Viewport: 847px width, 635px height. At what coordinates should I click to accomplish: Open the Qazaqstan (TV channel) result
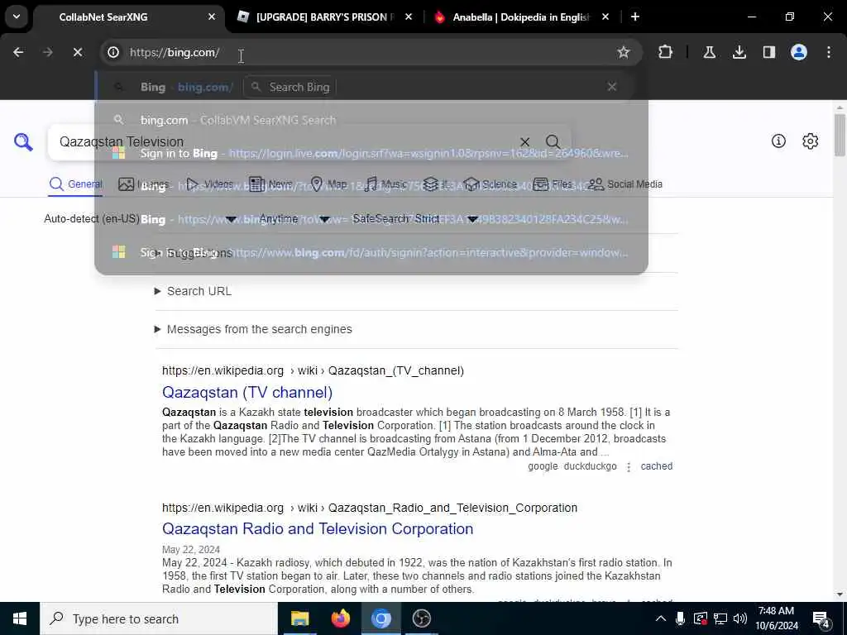tap(247, 393)
